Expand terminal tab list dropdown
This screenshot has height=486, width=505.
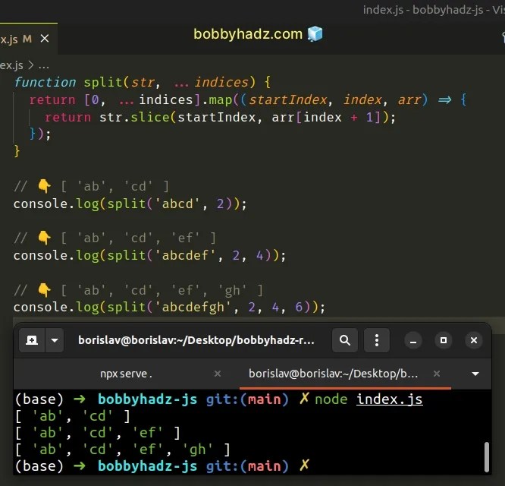[x=475, y=374]
